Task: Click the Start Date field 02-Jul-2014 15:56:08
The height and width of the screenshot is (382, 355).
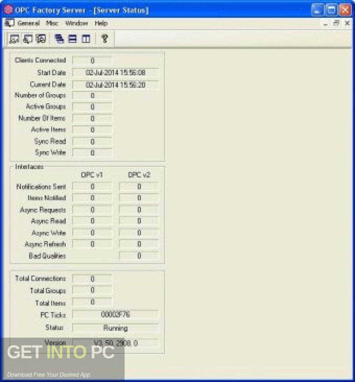Action: [x=116, y=73]
